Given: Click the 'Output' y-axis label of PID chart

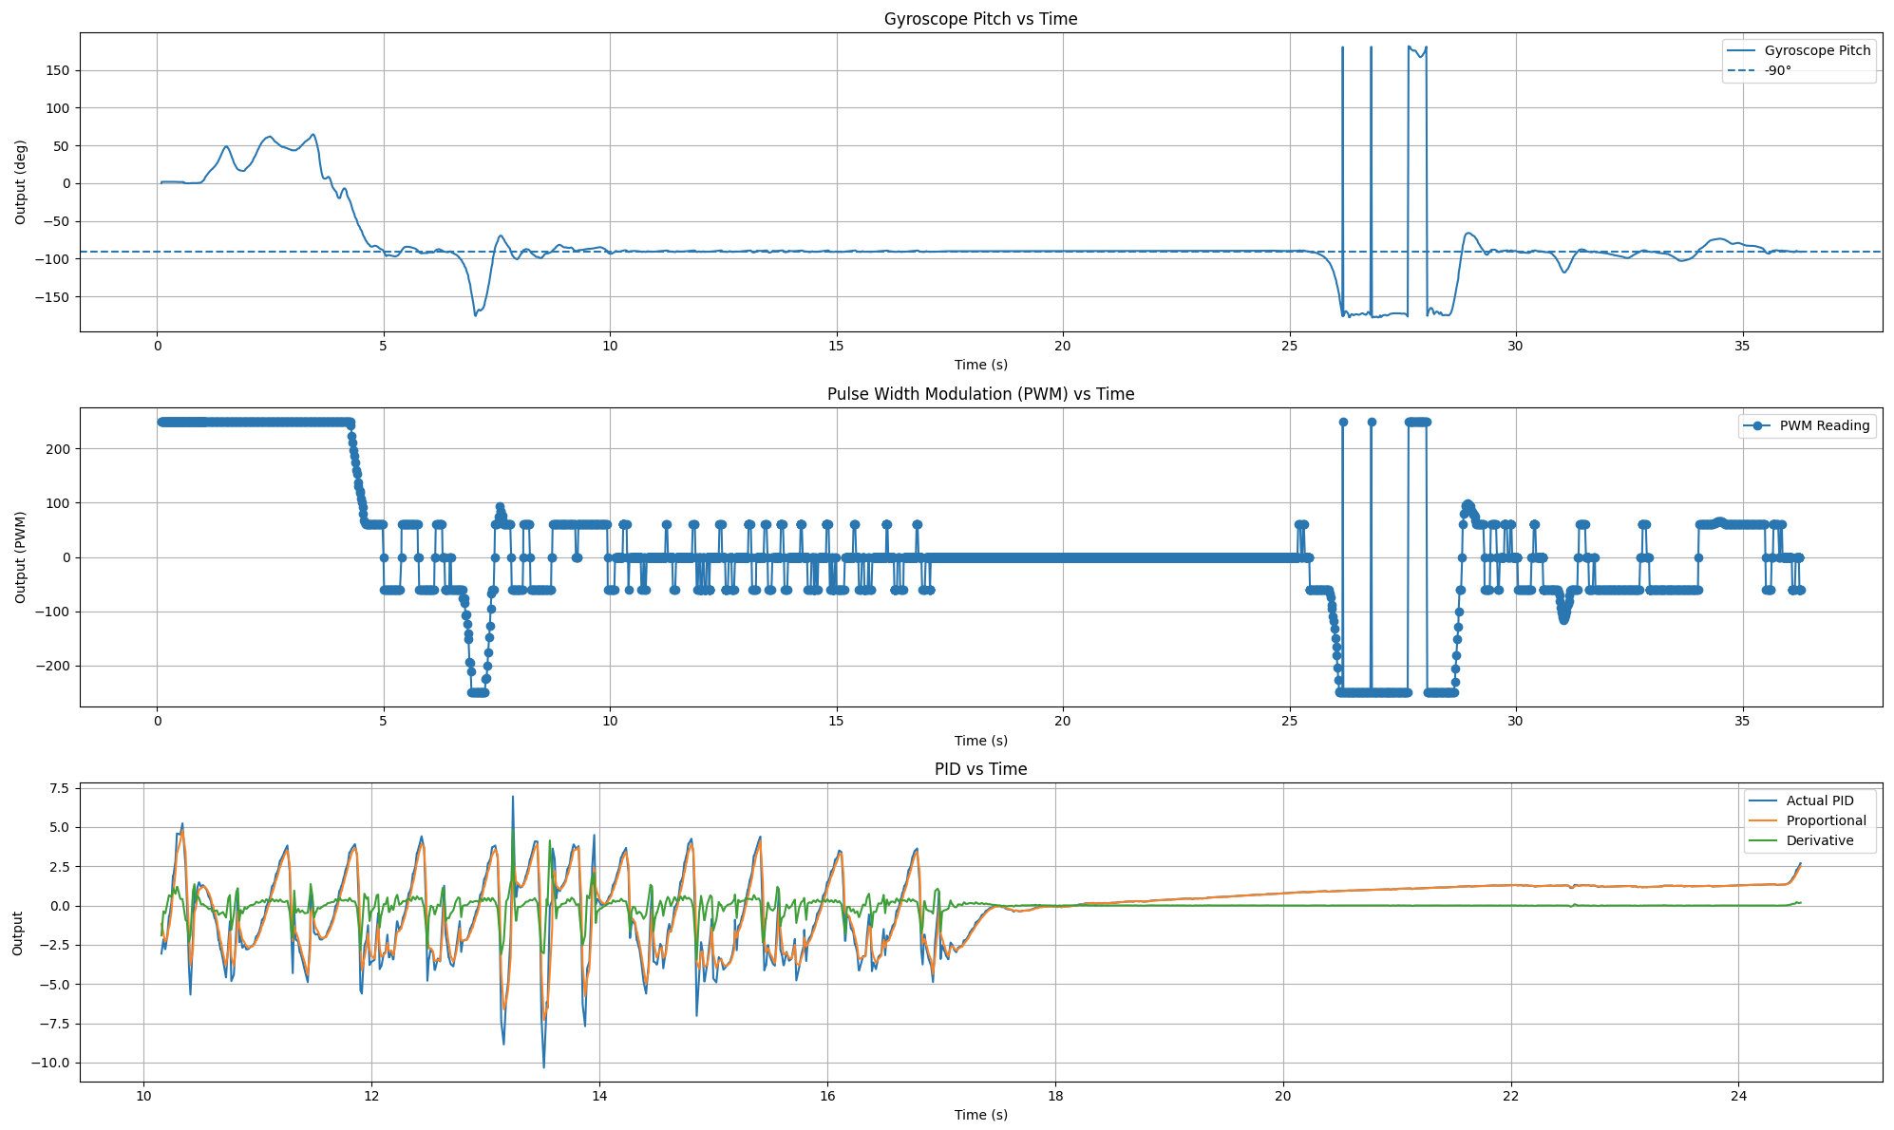Looking at the screenshot, I should (18, 932).
